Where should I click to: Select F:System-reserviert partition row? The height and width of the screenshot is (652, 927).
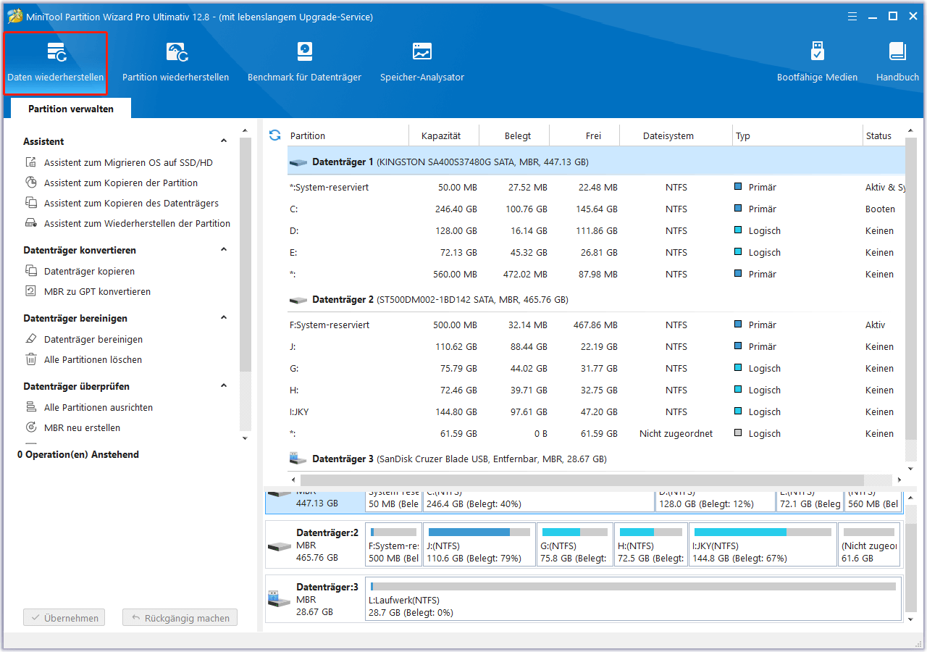(596, 325)
